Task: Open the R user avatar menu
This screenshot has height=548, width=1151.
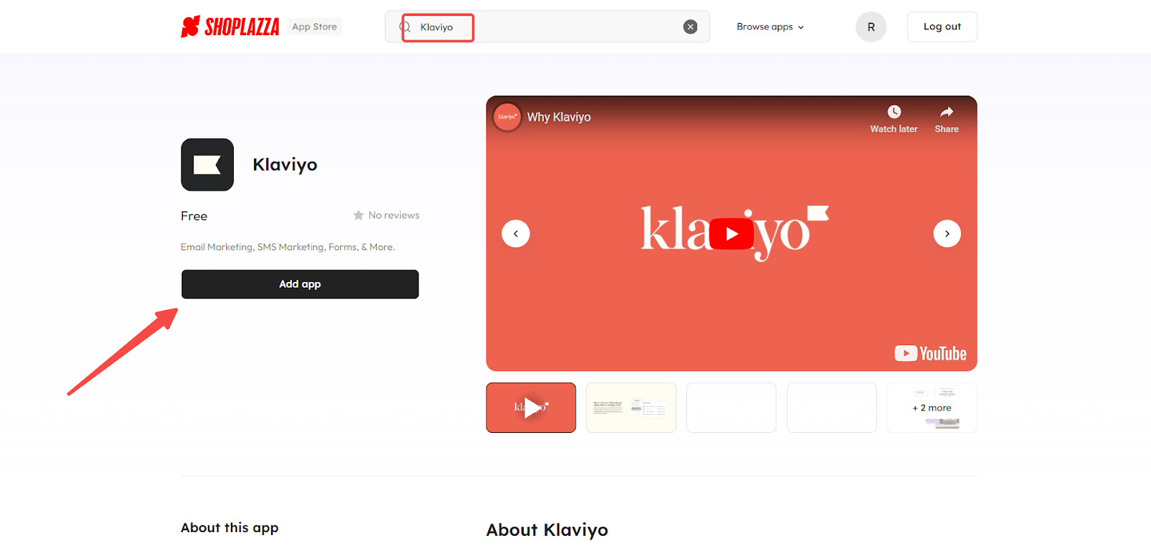Action: [870, 27]
